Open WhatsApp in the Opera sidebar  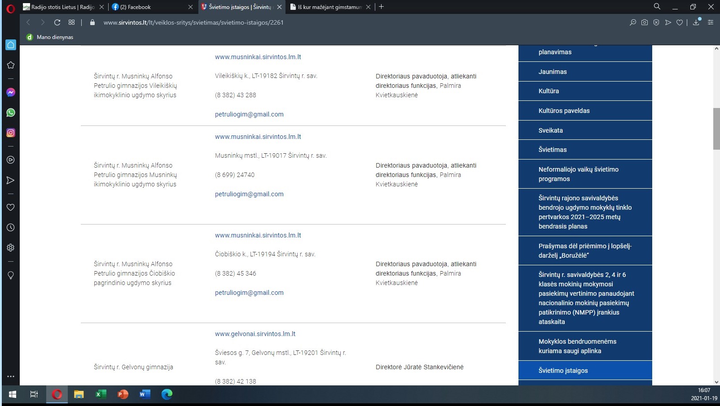(x=11, y=112)
